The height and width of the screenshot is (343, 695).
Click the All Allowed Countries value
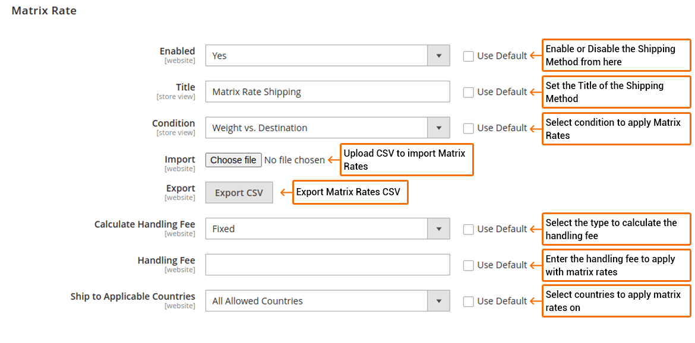tap(297, 301)
